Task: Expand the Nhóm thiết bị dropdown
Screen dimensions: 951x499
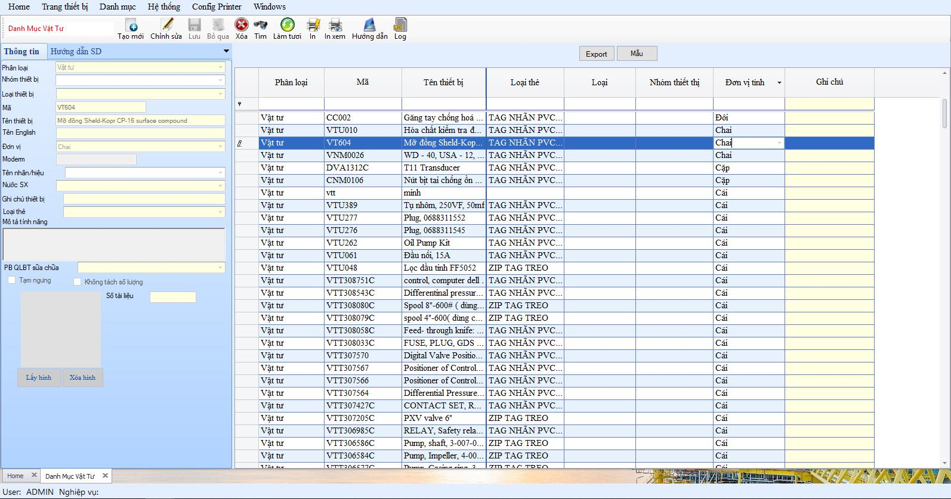Action: pyautogui.click(x=220, y=80)
